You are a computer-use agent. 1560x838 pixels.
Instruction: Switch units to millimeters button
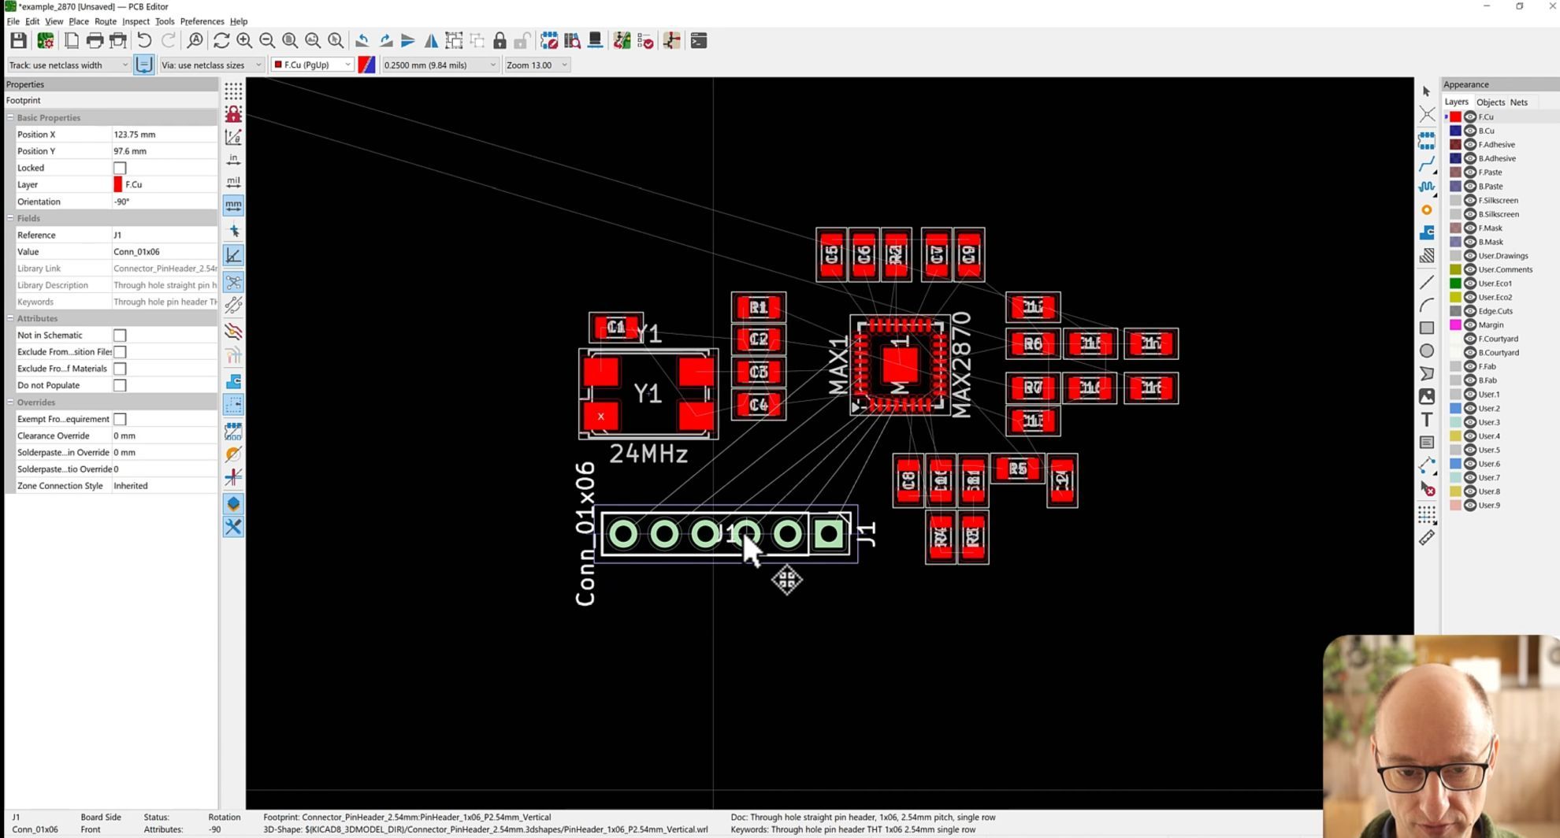click(233, 206)
